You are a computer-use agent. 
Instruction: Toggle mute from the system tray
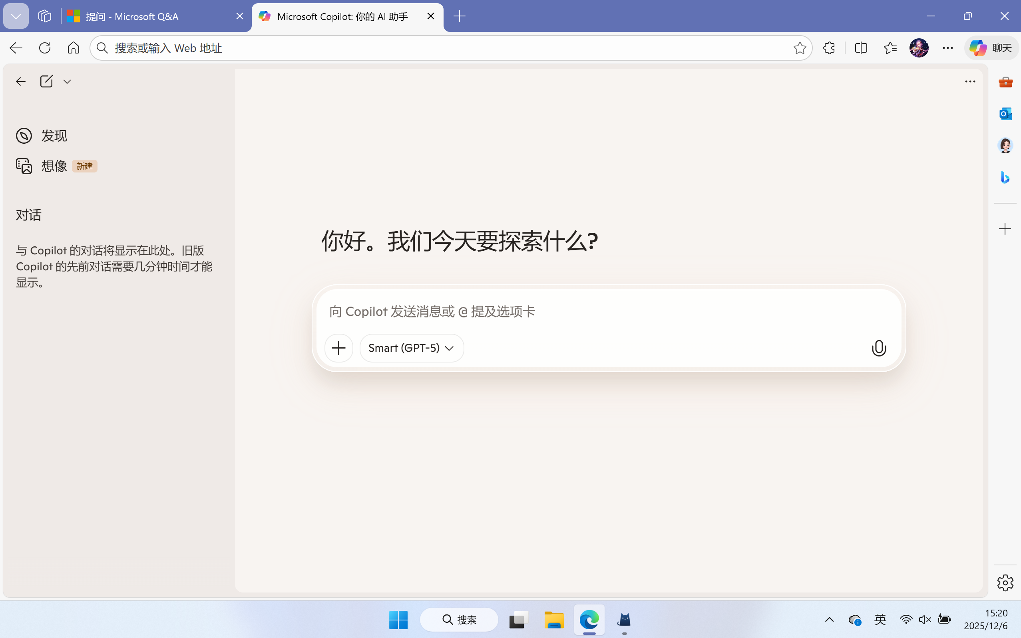tap(924, 620)
